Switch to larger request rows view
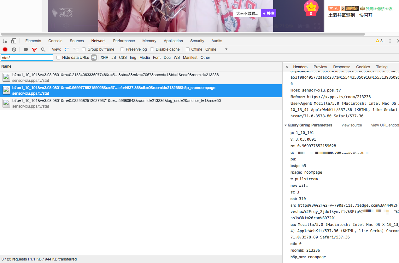The height and width of the screenshot is (263, 399). tap(67, 49)
